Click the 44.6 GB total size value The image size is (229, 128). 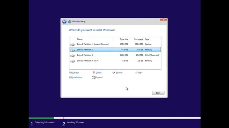pos(125,50)
